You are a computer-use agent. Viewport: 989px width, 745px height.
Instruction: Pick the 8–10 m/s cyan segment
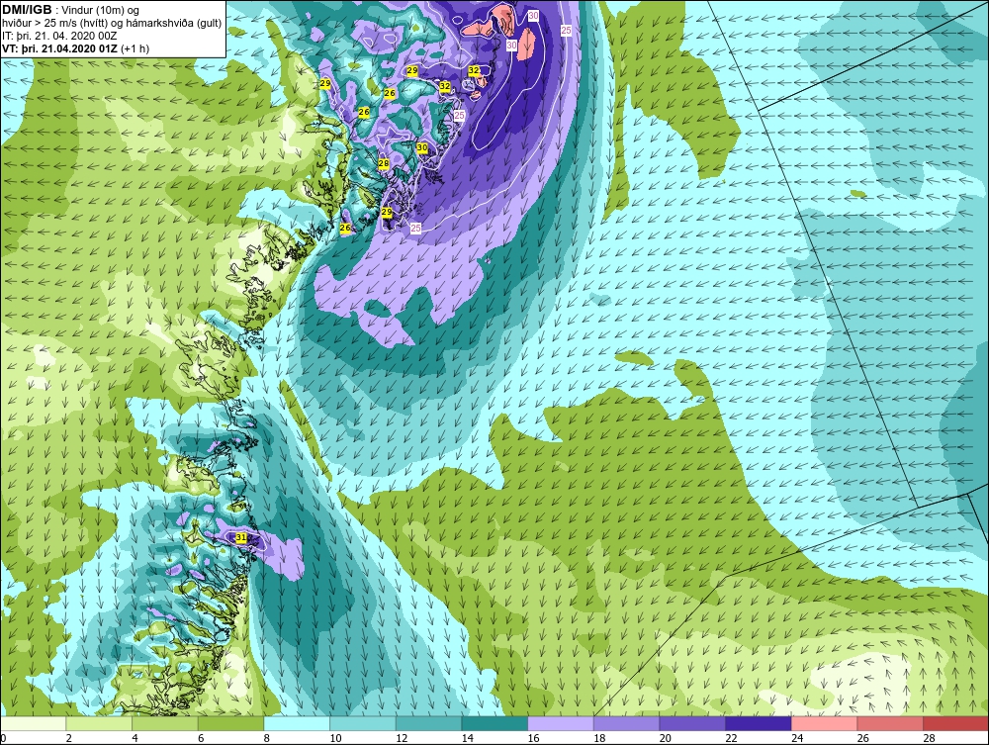coord(297,723)
